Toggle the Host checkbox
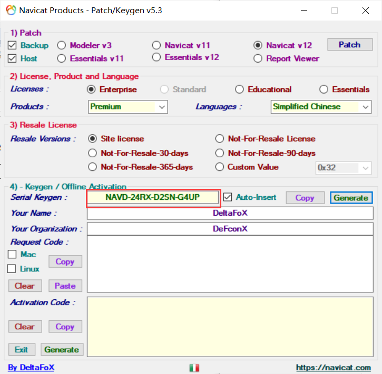 coord(12,58)
